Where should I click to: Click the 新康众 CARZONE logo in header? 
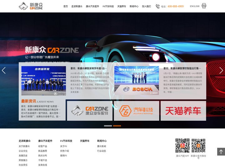(31, 6)
